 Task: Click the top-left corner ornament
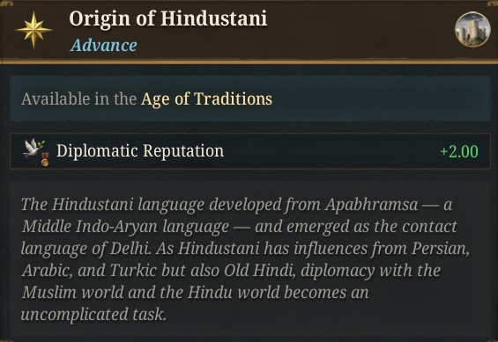click(x=5, y=4)
